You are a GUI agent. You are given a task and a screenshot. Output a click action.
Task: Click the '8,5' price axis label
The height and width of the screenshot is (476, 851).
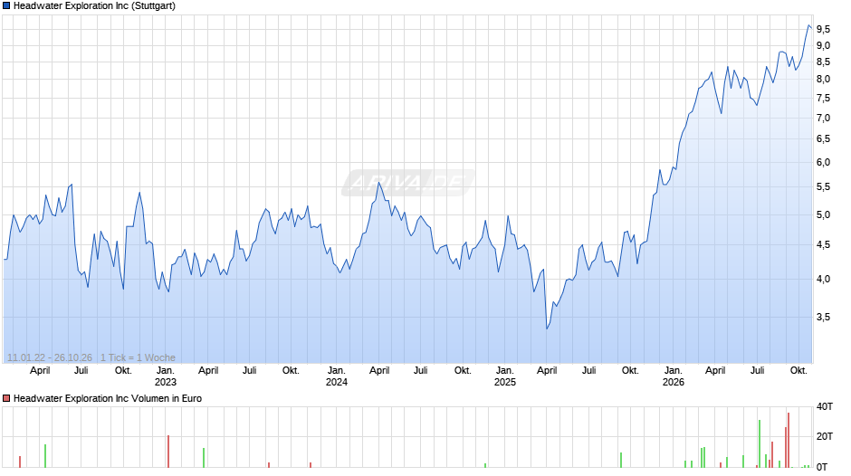click(823, 62)
